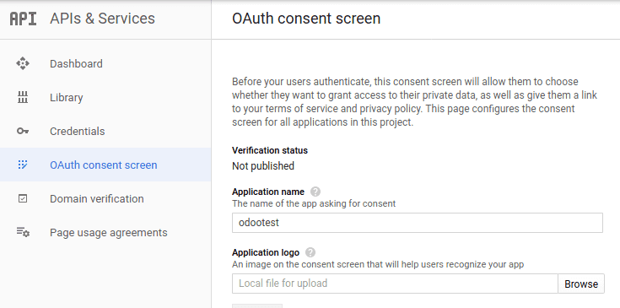Click the Library sidebar icon
Screen dimensions: 620x308
point(23,97)
